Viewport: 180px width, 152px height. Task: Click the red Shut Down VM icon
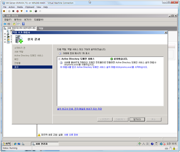click(x=18, y=11)
